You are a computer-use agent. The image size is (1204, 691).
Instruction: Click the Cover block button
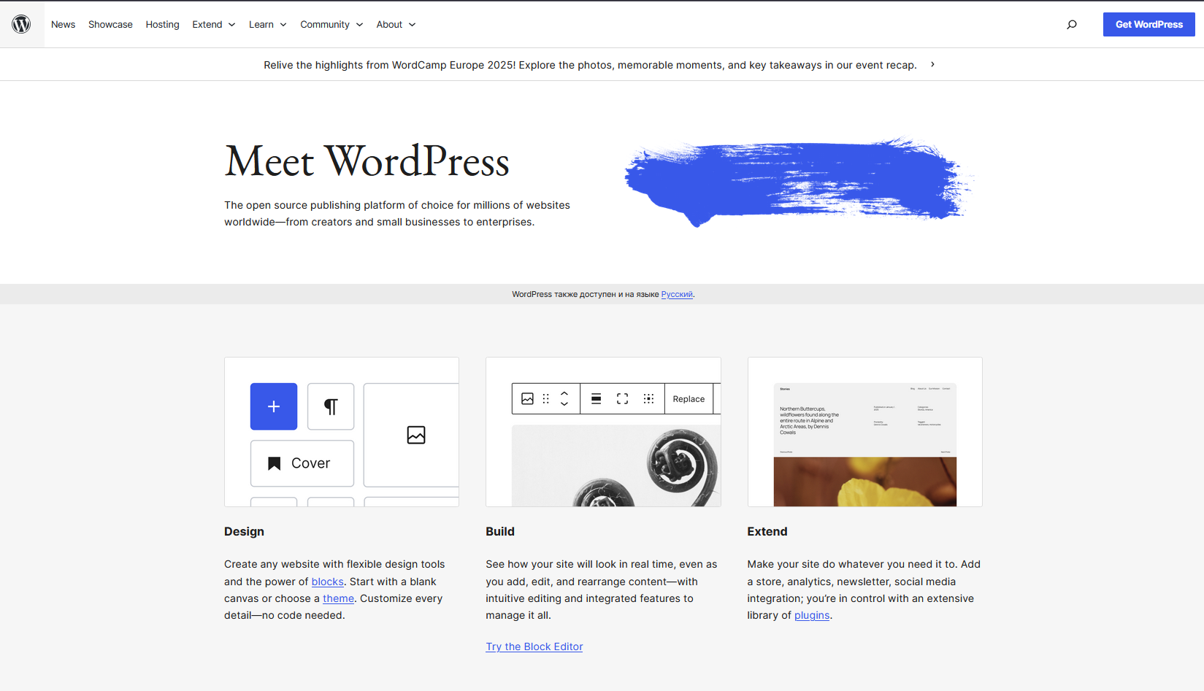302,463
